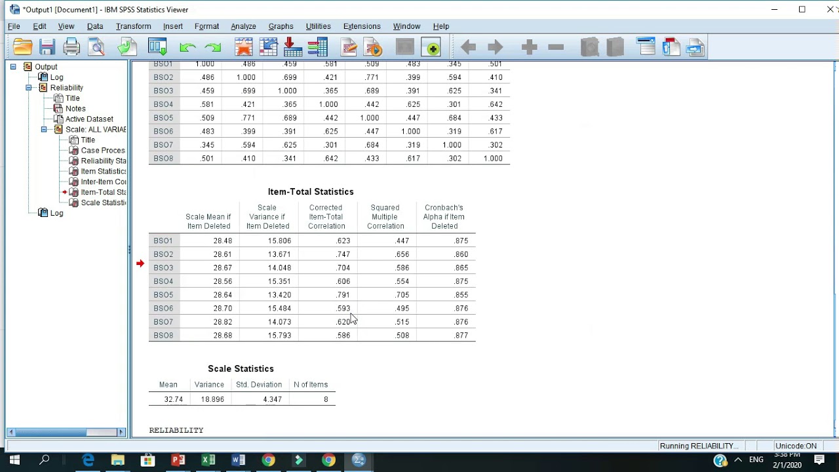Select Scale Statistics outline item
The image size is (839, 472).
103,203
